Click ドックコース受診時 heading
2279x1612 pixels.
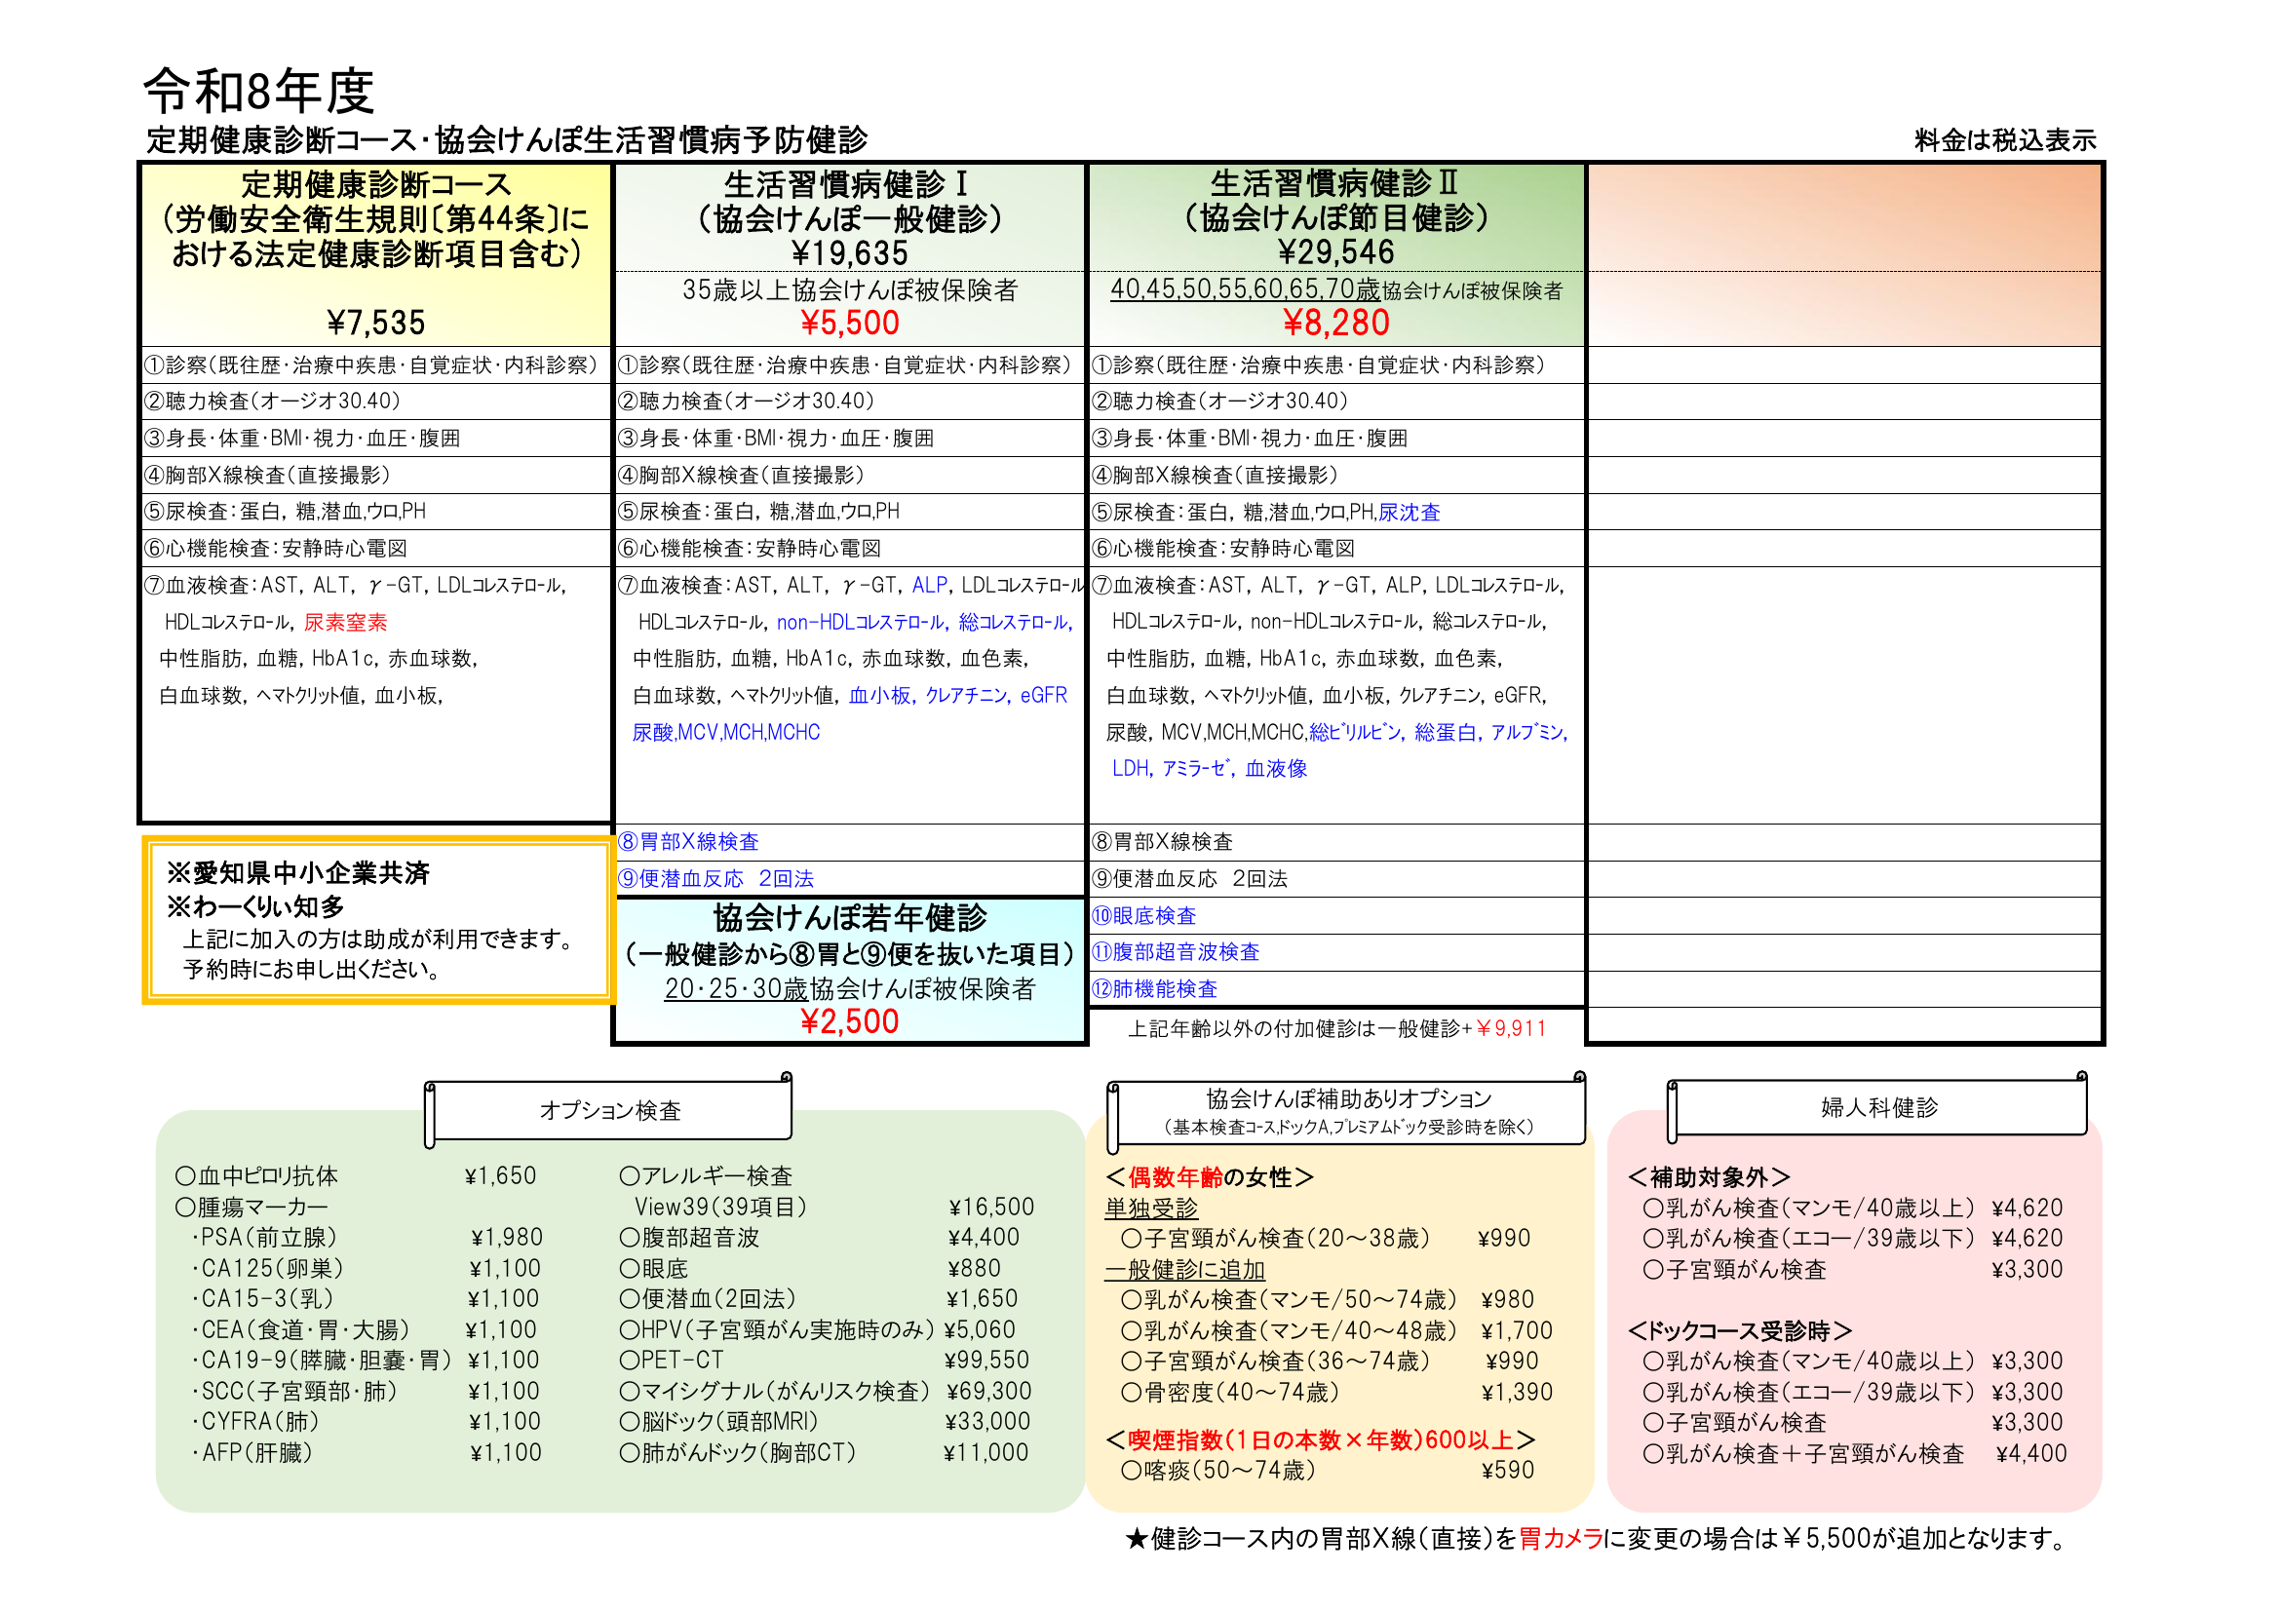point(1740,1331)
